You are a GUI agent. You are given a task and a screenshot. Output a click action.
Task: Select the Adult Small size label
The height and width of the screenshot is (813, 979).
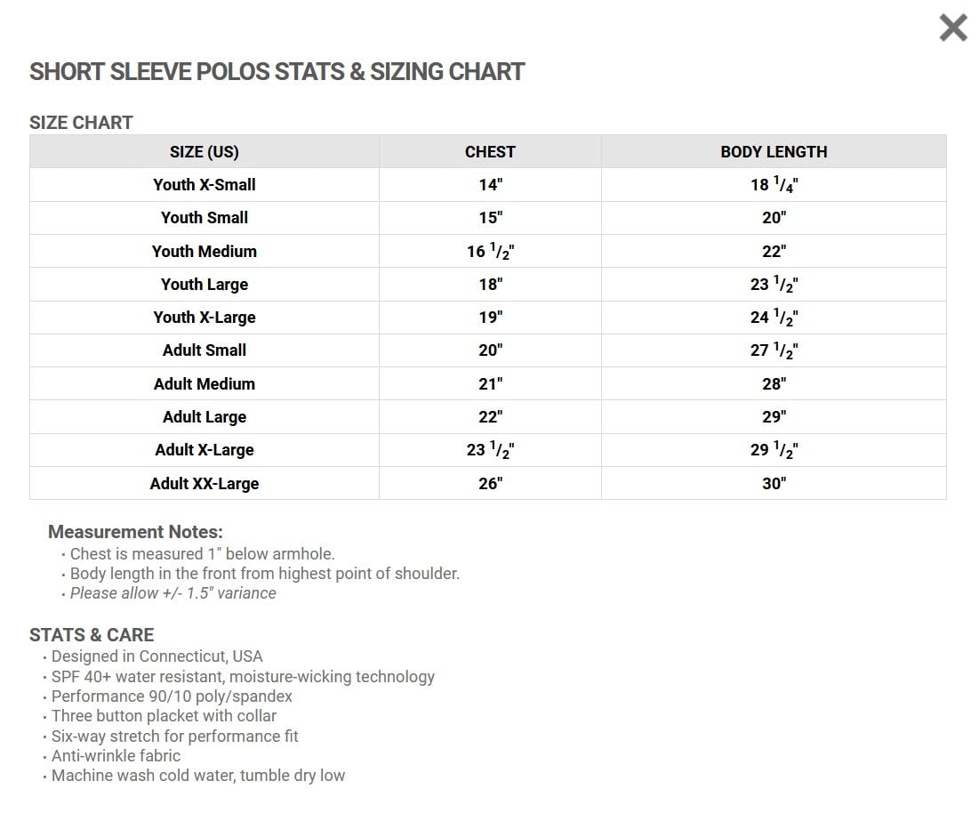click(x=205, y=350)
